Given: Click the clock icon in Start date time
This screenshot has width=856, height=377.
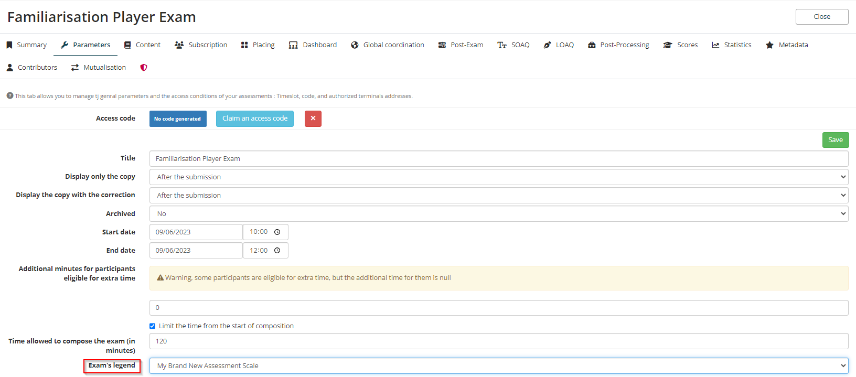Looking at the screenshot, I should pyautogui.click(x=277, y=232).
